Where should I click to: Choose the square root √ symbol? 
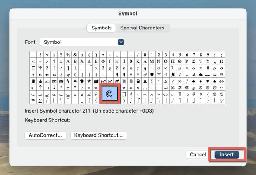click(x=131, y=94)
